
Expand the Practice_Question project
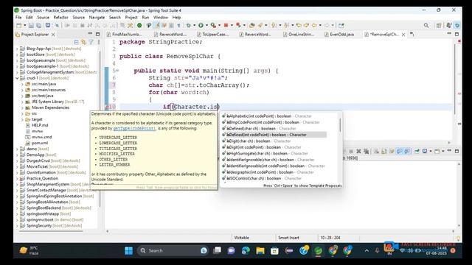click(18, 178)
